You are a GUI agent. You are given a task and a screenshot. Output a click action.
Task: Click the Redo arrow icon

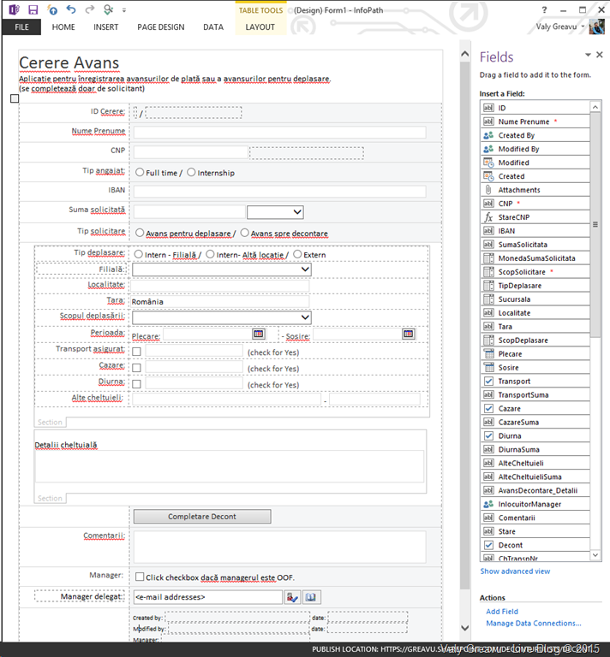[89, 9]
